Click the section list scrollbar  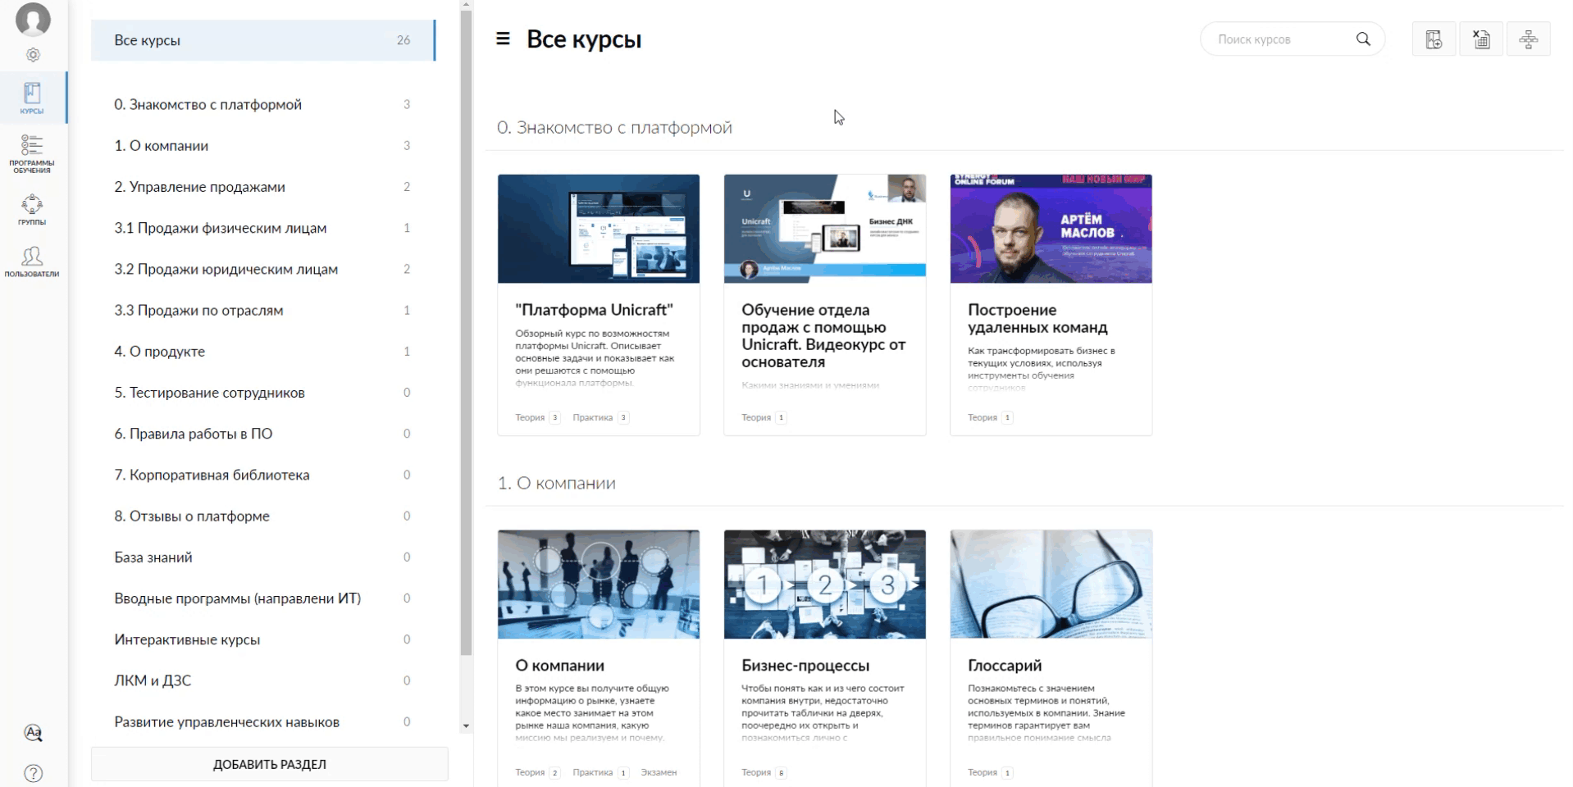pyautogui.click(x=466, y=332)
